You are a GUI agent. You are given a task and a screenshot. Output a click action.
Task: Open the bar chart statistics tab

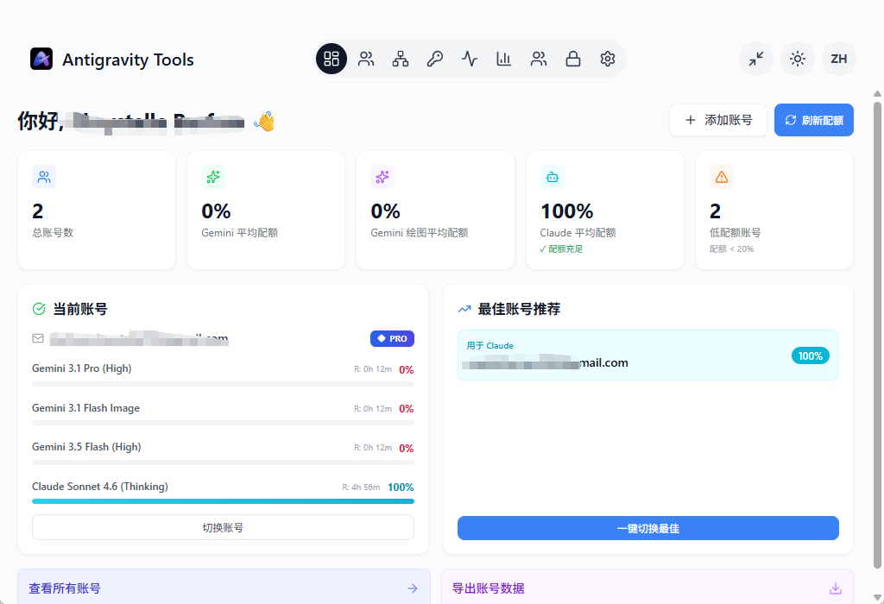pyautogui.click(x=503, y=59)
